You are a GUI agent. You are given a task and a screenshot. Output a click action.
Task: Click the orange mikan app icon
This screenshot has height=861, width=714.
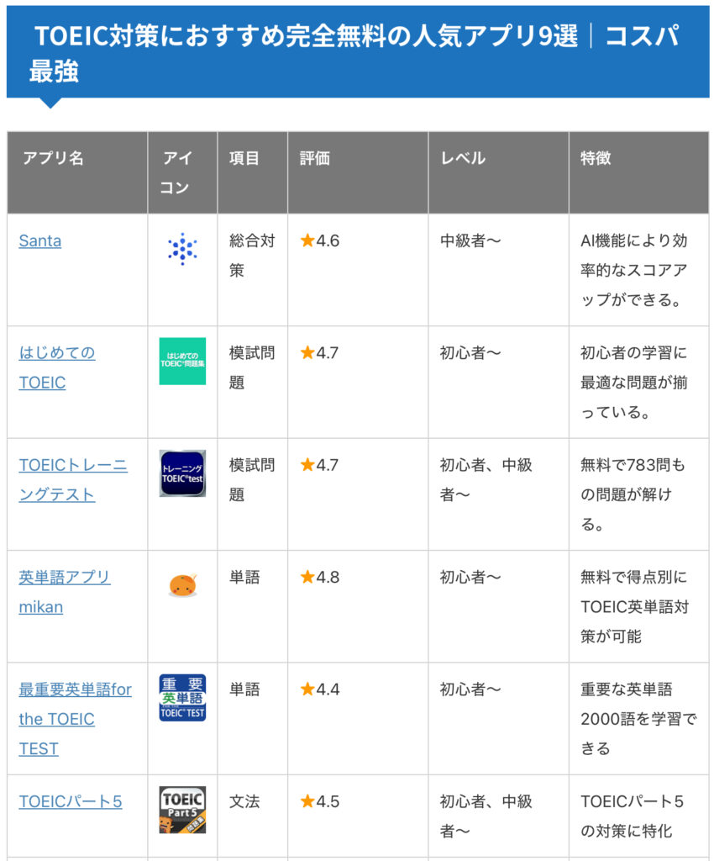click(182, 585)
